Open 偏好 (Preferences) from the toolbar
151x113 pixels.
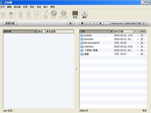(x=85, y=13)
